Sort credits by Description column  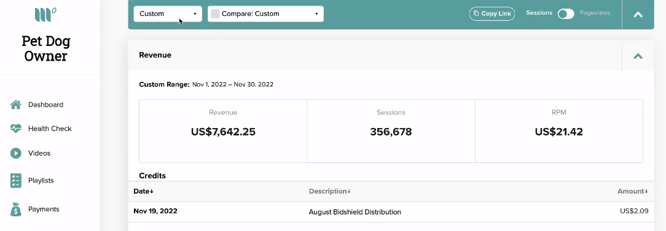(x=329, y=191)
